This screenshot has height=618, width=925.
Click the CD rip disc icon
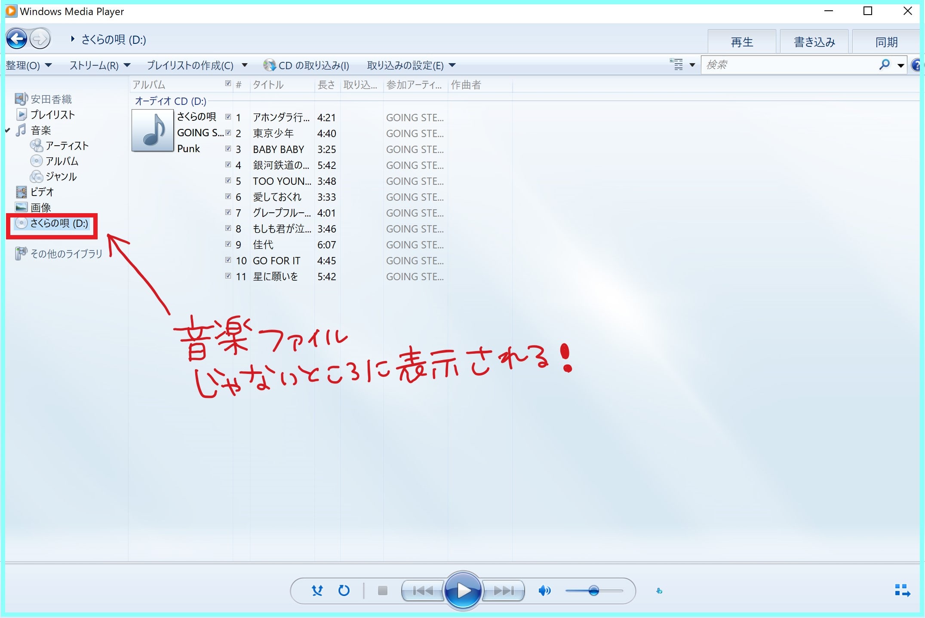coord(270,65)
